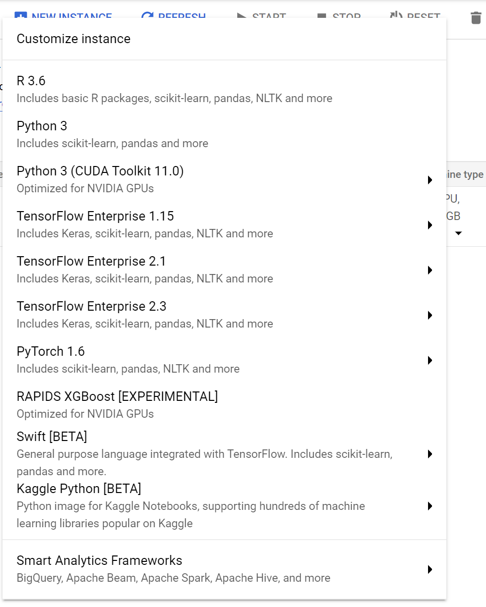Open the TensorFlow Enterprise 1.15 submenu arrow
This screenshot has height=607, width=486.
click(x=430, y=225)
